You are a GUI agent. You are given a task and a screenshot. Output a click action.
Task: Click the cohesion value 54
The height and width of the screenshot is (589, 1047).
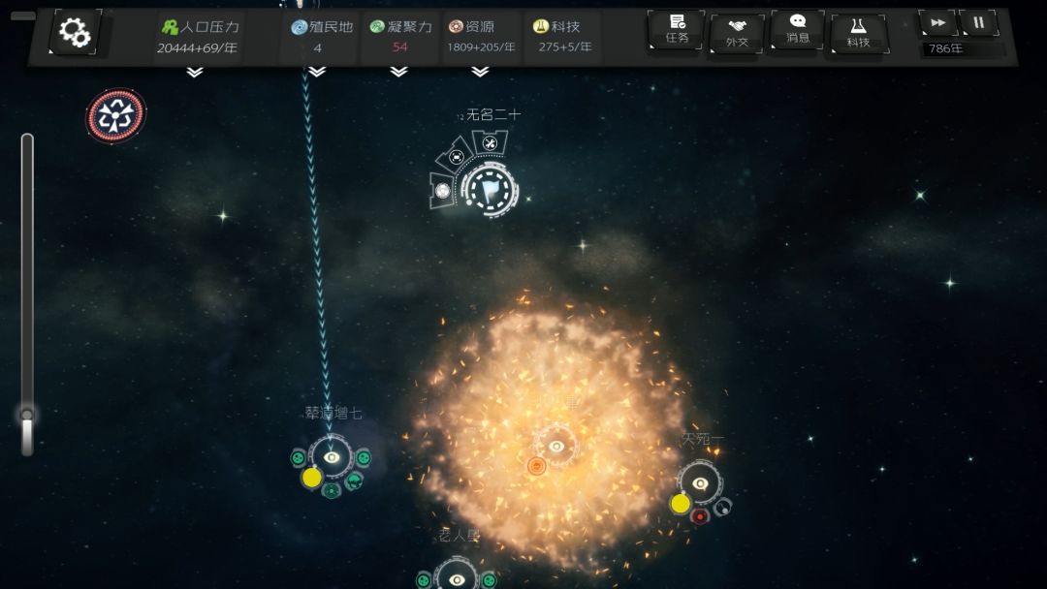point(400,46)
